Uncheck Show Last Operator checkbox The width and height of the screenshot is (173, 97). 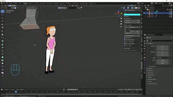[124, 44]
